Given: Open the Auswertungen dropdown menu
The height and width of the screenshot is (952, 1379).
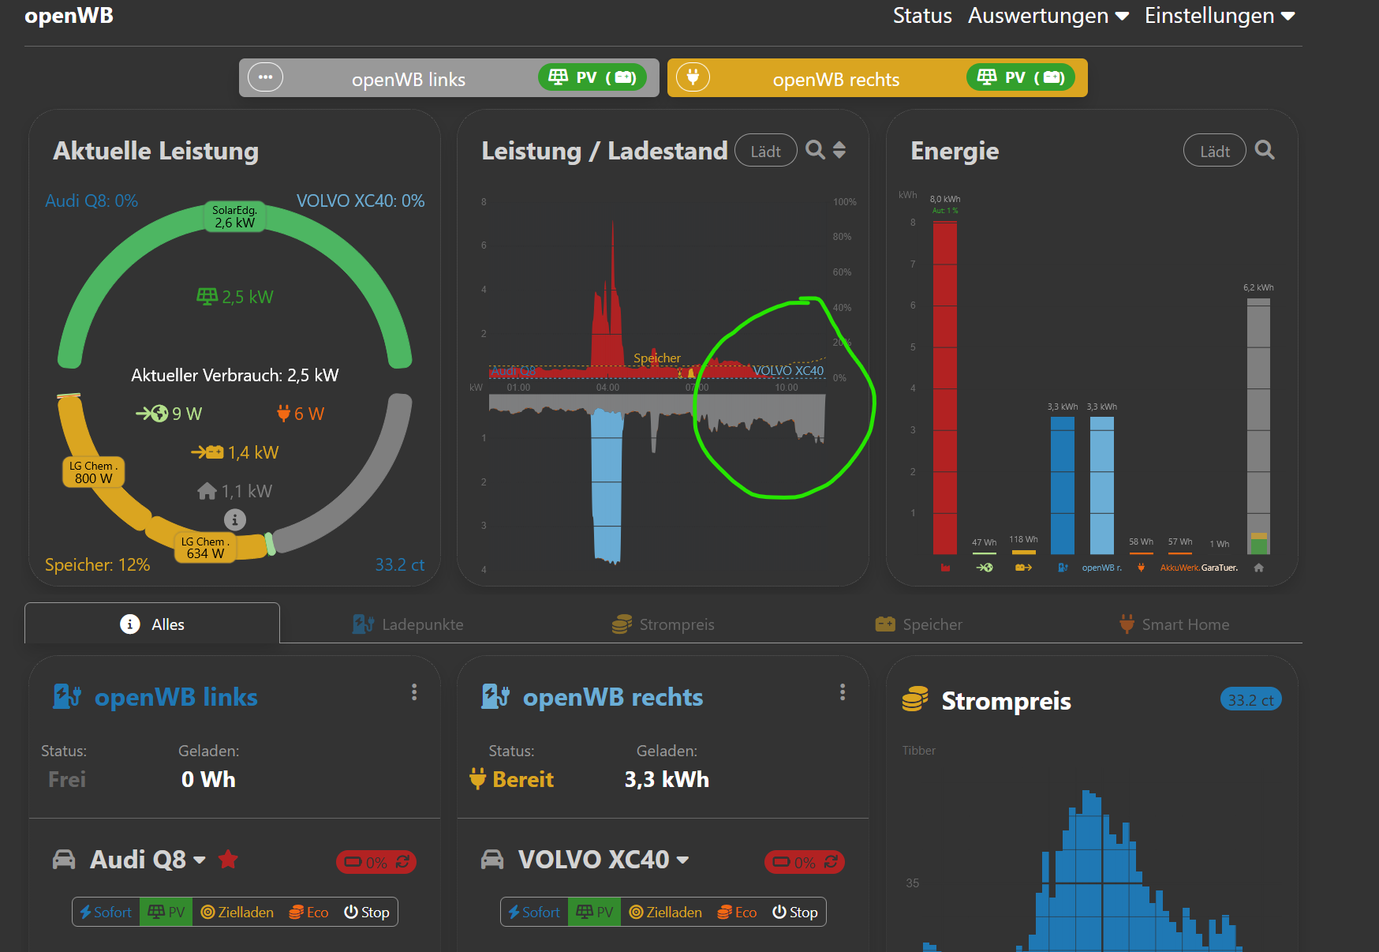Looking at the screenshot, I should point(1048,16).
